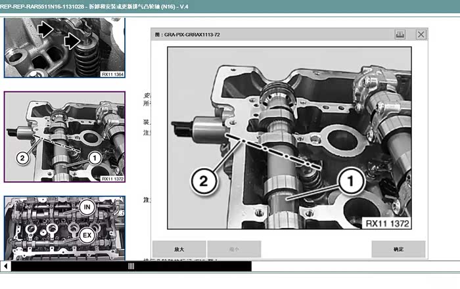Click the 缩小 zoom out button

(234, 250)
